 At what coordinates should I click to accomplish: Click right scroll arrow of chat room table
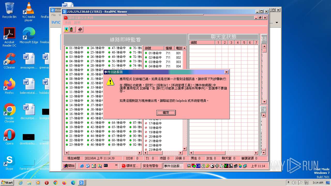coord(256,153)
